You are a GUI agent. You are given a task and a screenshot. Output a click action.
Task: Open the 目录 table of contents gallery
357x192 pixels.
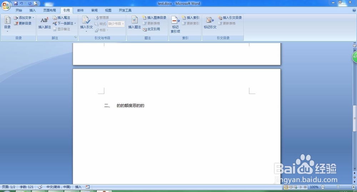(7, 24)
